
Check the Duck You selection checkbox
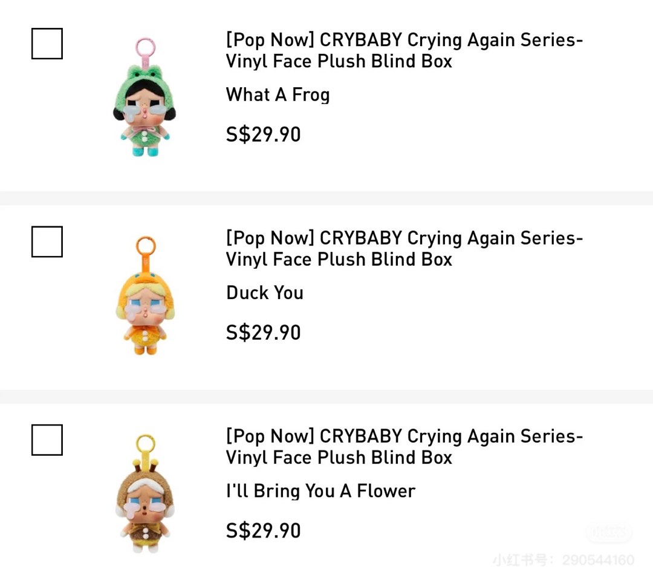point(47,242)
